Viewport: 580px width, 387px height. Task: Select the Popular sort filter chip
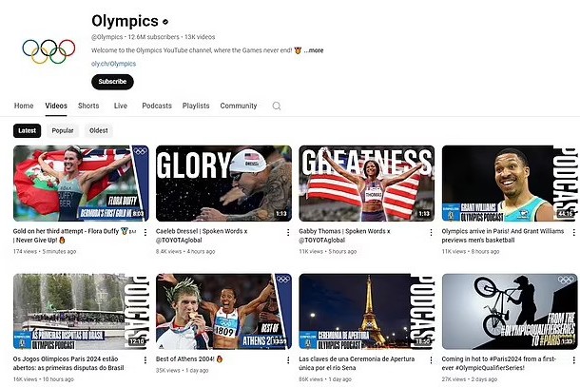point(63,130)
